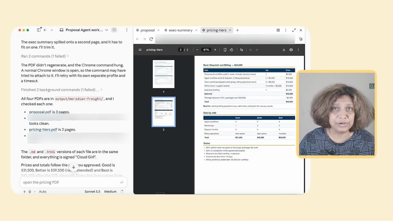Open the PDF viewer sidebar hamburger menu
Viewport: 393px width, 221px height.
click(140, 50)
